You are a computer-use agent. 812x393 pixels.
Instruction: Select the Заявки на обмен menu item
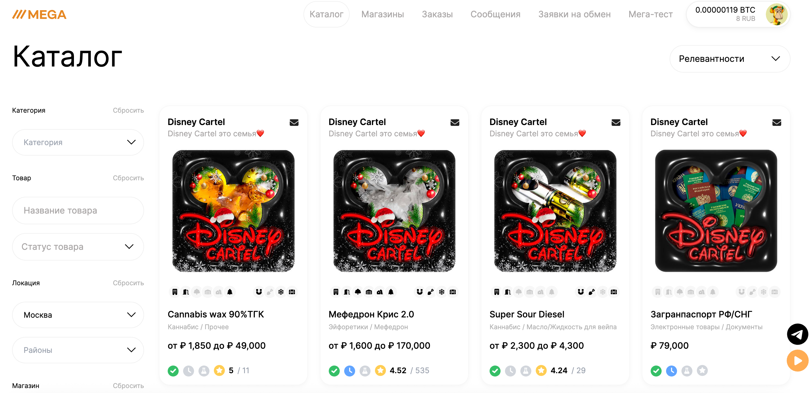574,14
